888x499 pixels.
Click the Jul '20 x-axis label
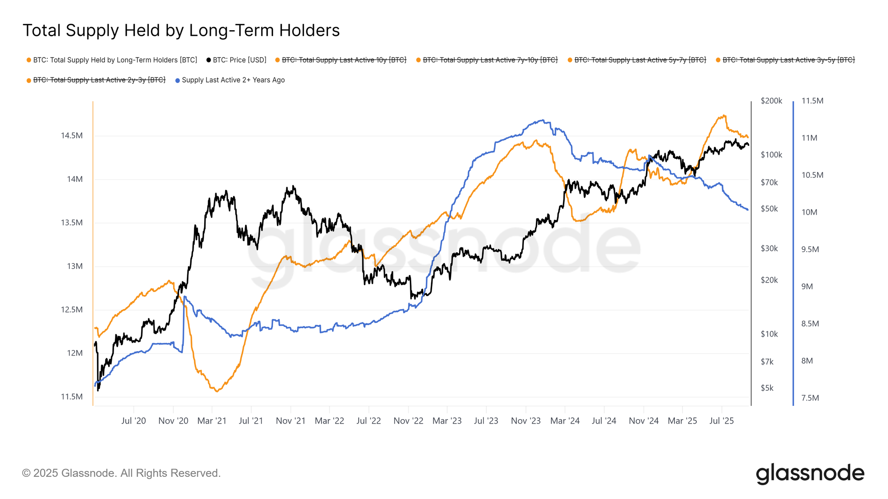(x=134, y=421)
